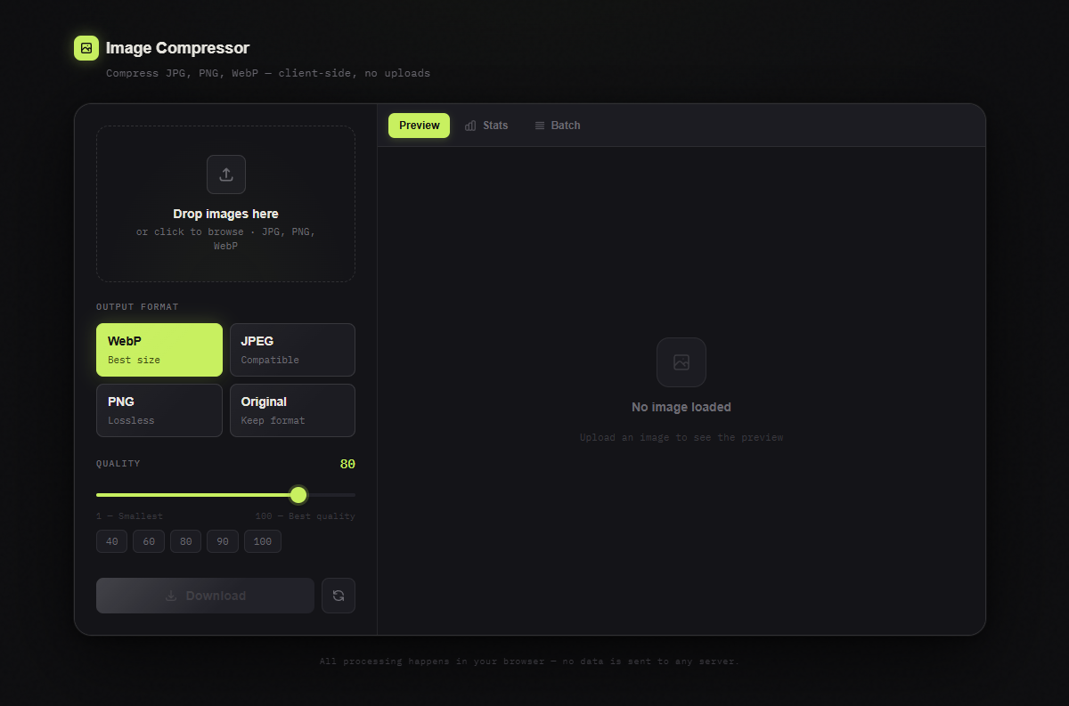The image size is (1069, 706).
Task: Set quality preset to 90
Action: pos(223,541)
